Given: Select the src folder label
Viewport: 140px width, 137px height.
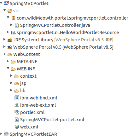Looking at the screenshot, I should (x=16, y=11).
